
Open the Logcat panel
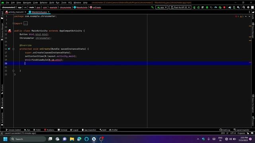[x=75, y=130]
